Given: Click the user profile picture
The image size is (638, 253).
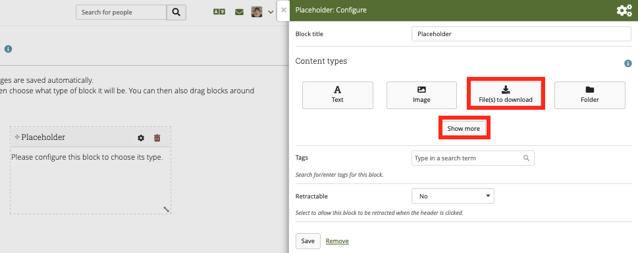Looking at the screenshot, I should (x=257, y=12).
